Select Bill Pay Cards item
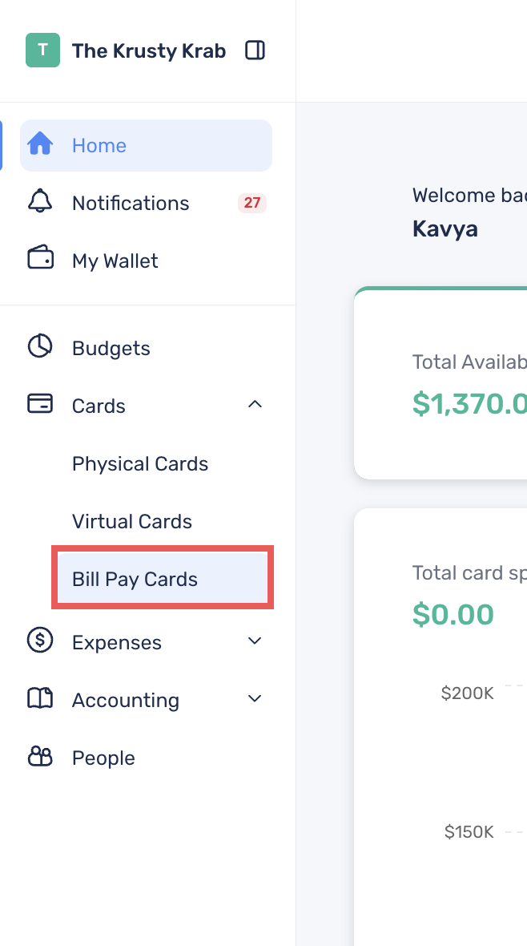Image resolution: width=527 pixels, height=946 pixels. pyautogui.click(x=163, y=578)
